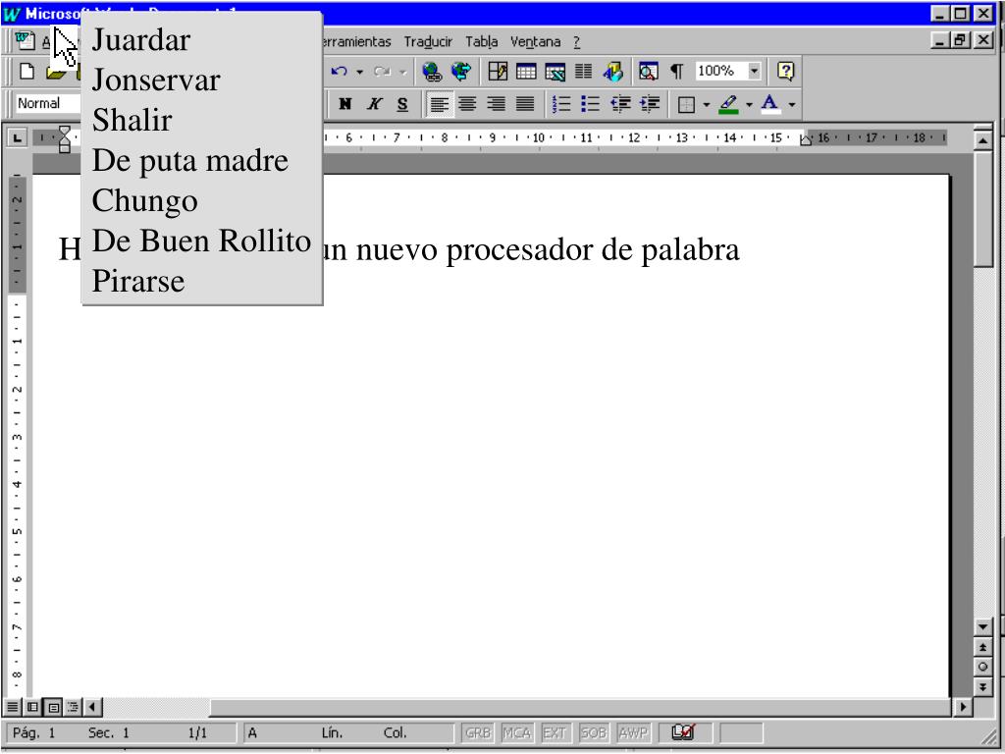Click the numbered list icon
Image resolution: width=1005 pixels, height=754 pixels.
pyautogui.click(x=561, y=104)
